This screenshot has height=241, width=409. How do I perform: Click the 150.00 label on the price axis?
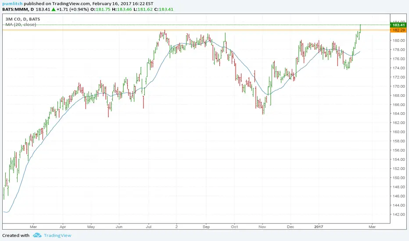pos(399,178)
